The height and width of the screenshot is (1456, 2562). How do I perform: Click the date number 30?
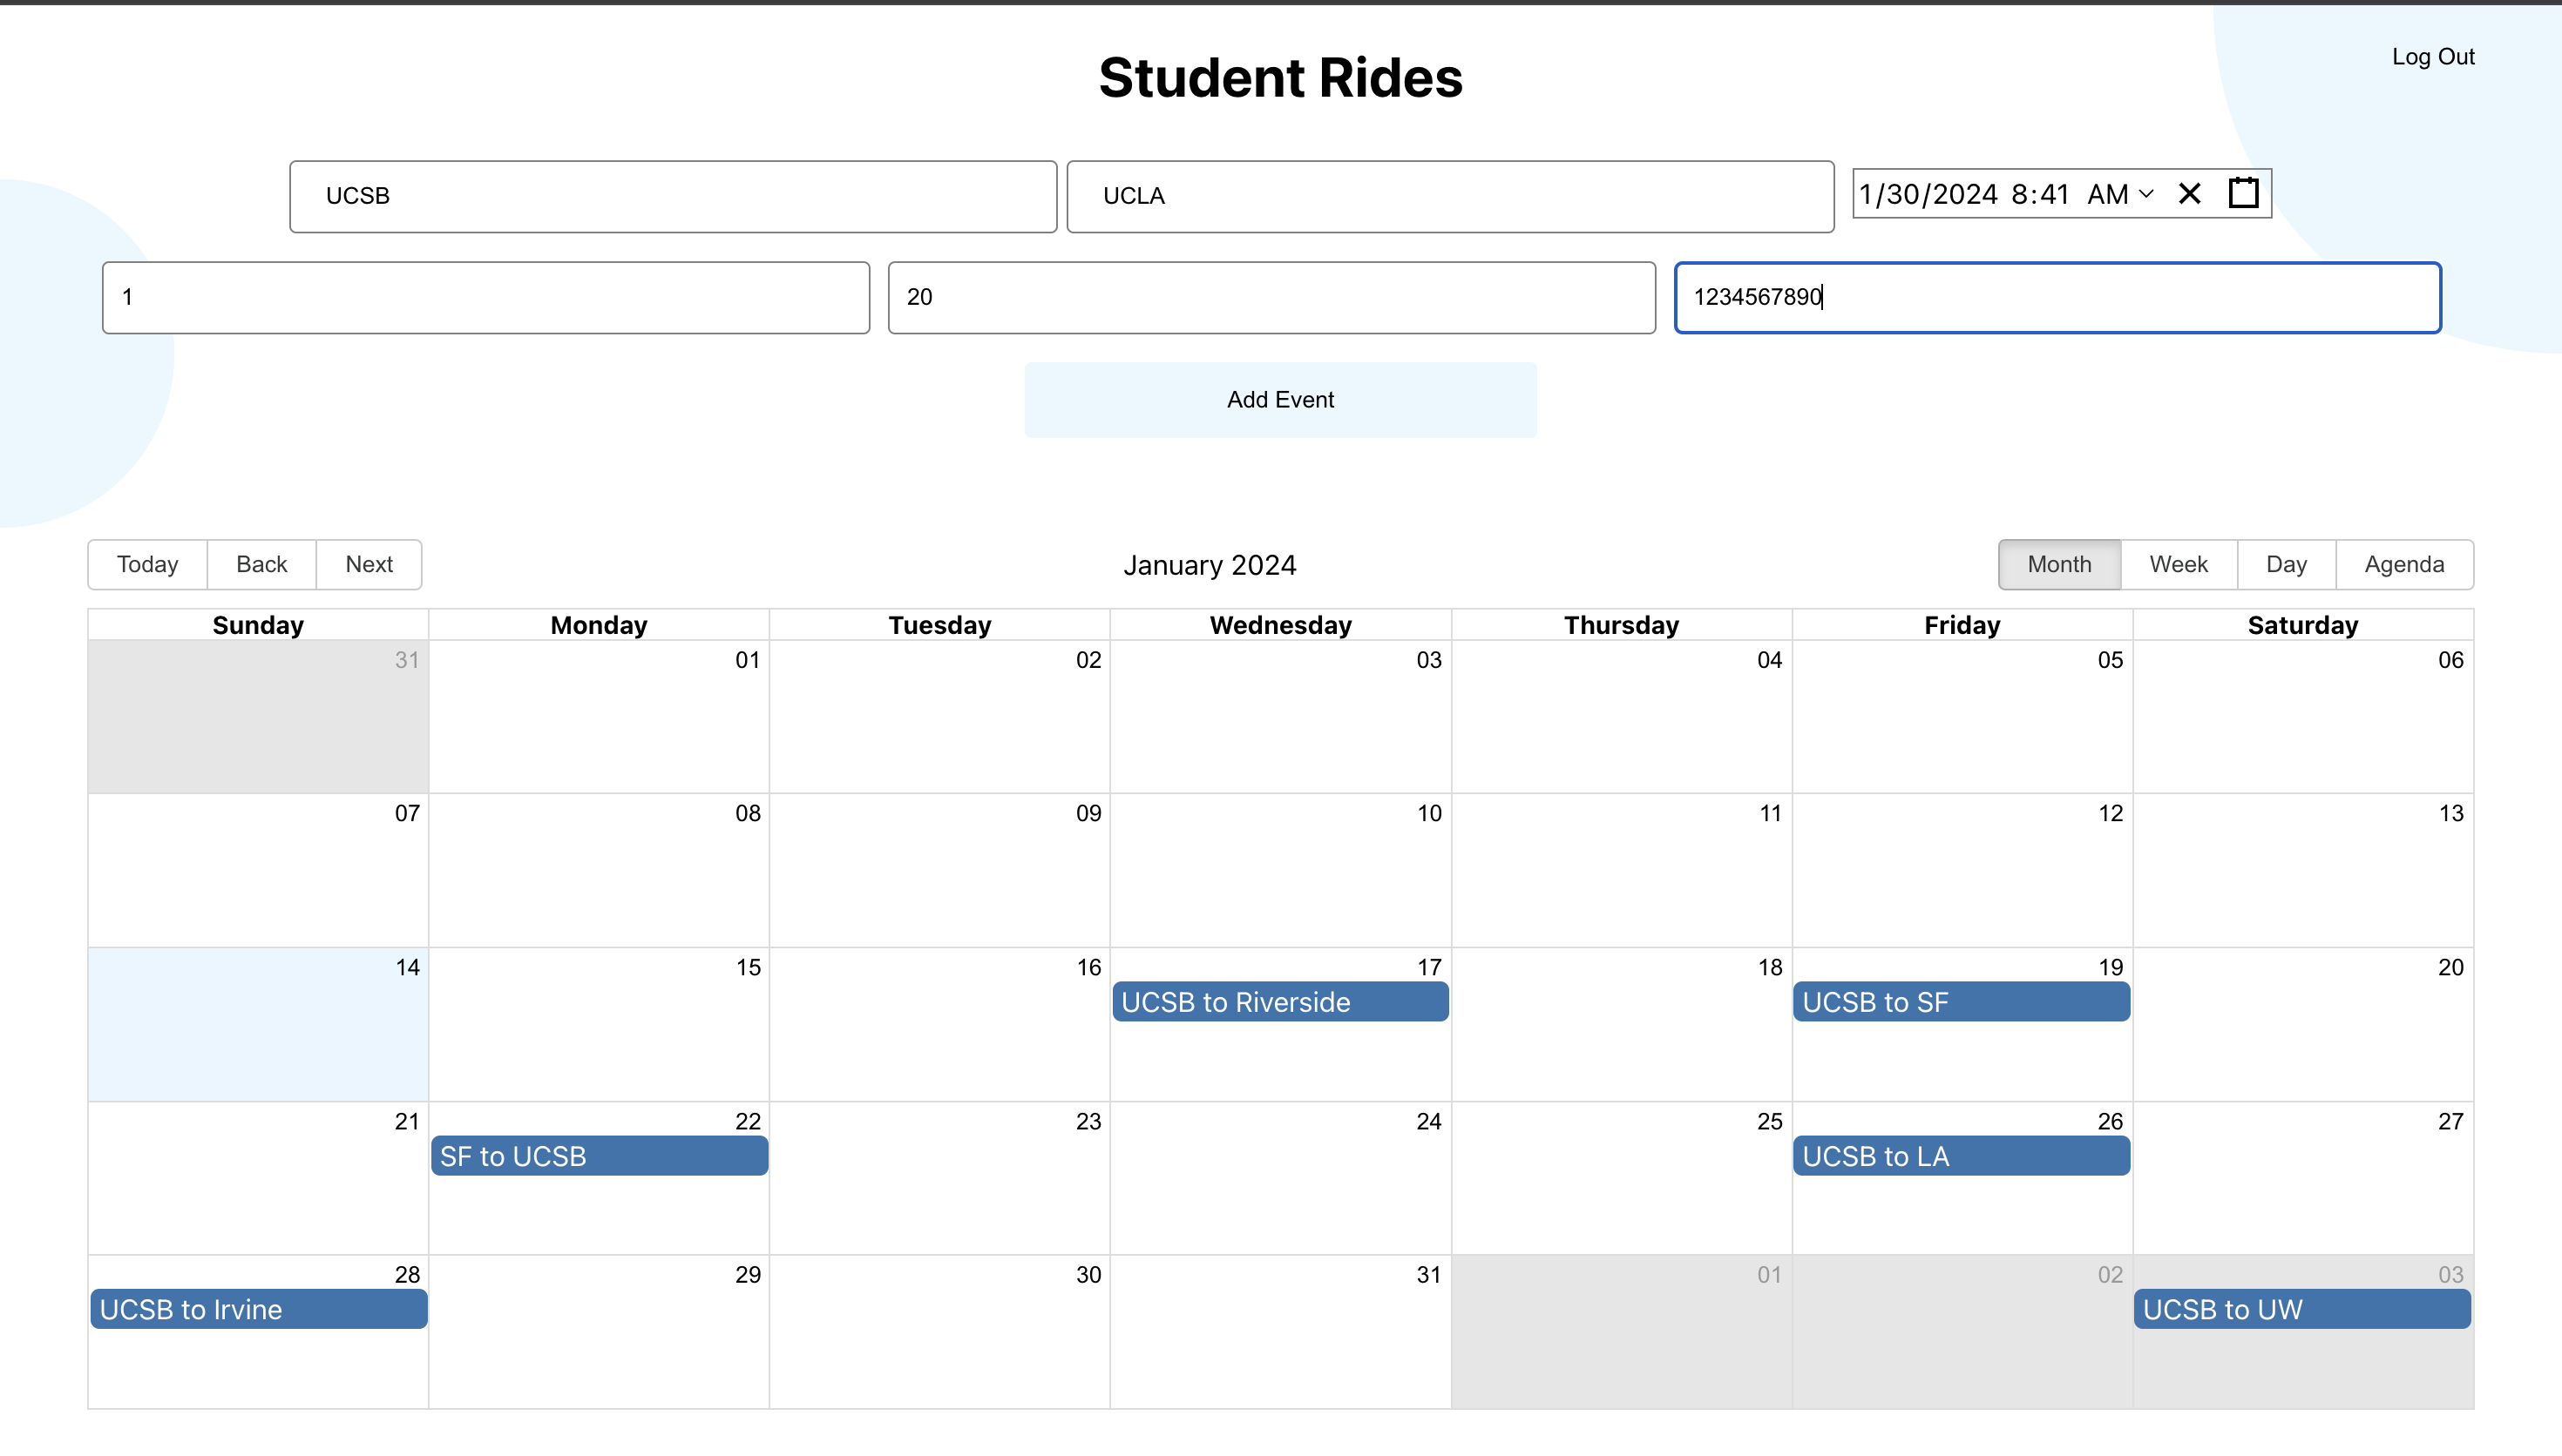point(1088,1274)
